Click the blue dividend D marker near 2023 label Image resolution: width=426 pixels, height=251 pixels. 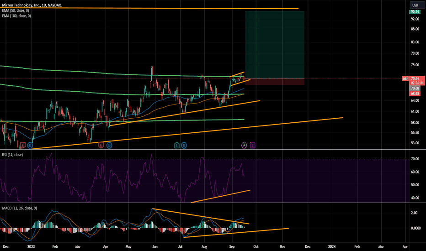point(30,146)
